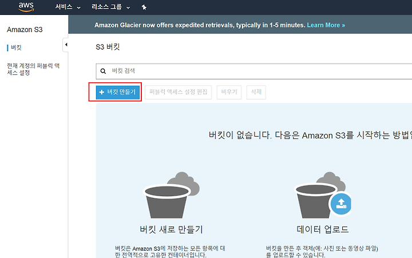
Task: Click the 버킷이 없습니다 message text
Action: tap(310, 136)
